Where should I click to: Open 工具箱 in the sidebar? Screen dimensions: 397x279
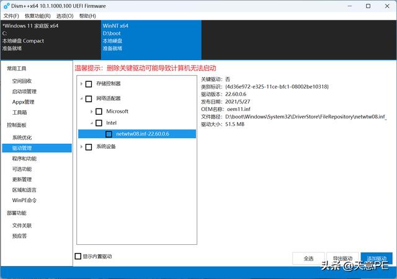tap(19, 112)
